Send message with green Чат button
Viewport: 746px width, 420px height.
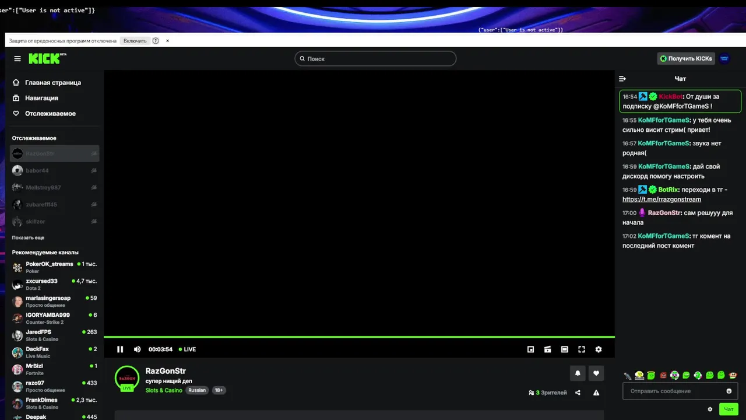click(729, 409)
